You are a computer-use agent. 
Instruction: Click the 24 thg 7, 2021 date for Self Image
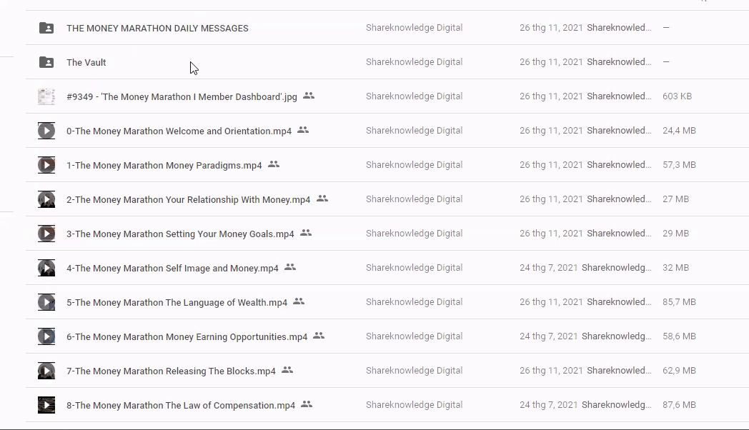(548, 268)
